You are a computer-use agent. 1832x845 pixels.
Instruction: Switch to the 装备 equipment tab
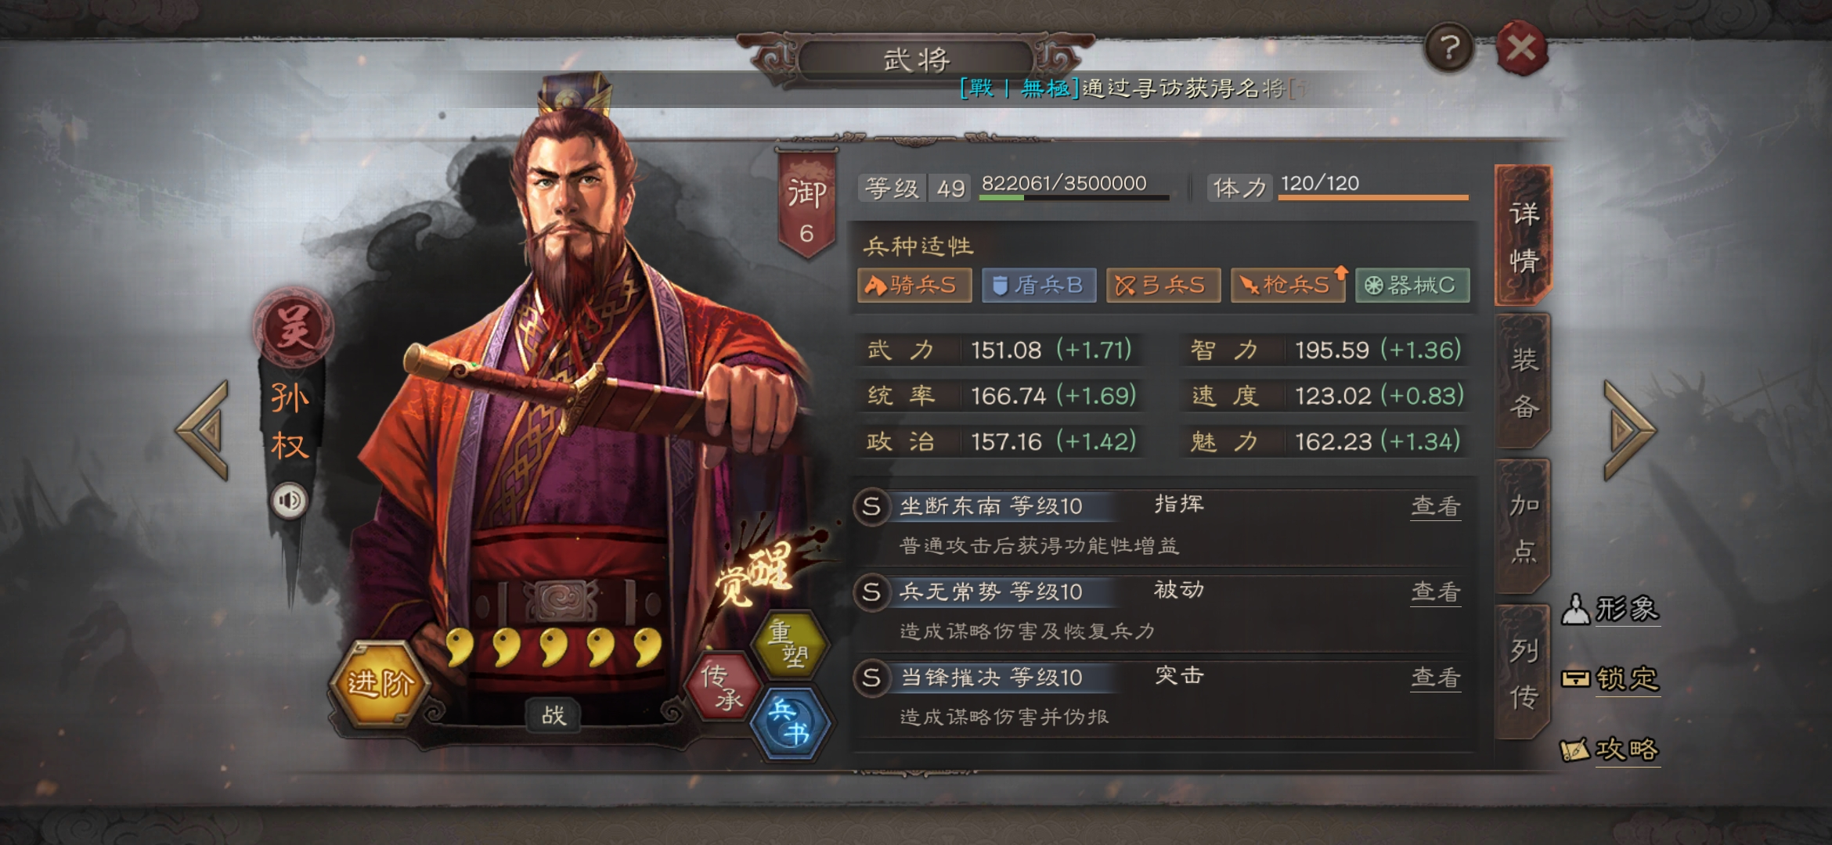click(x=1523, y=382)
